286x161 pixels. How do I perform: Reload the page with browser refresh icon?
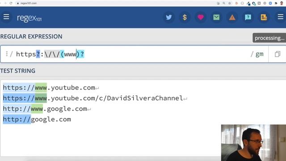11,3
